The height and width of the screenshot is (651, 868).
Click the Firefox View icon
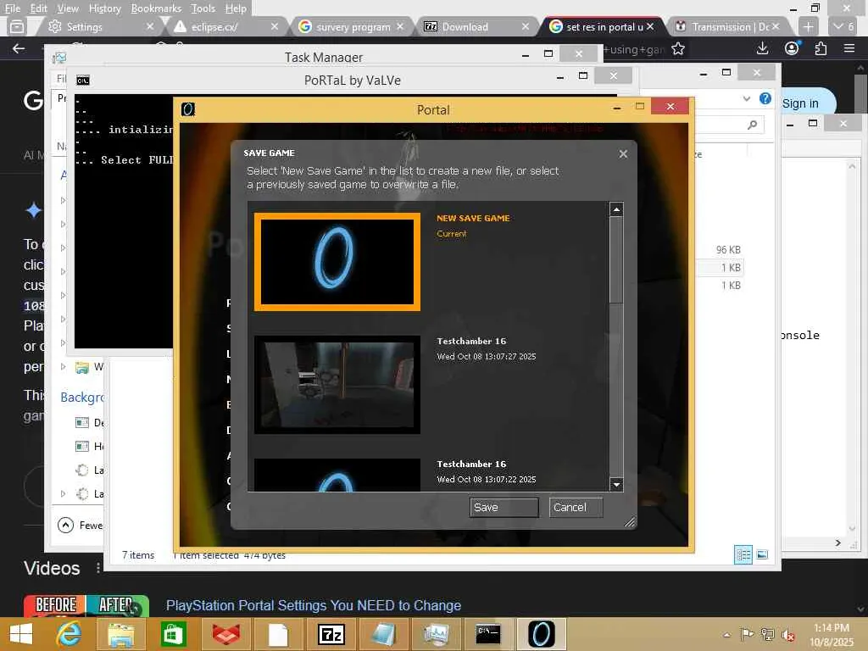tap(17, 26)
